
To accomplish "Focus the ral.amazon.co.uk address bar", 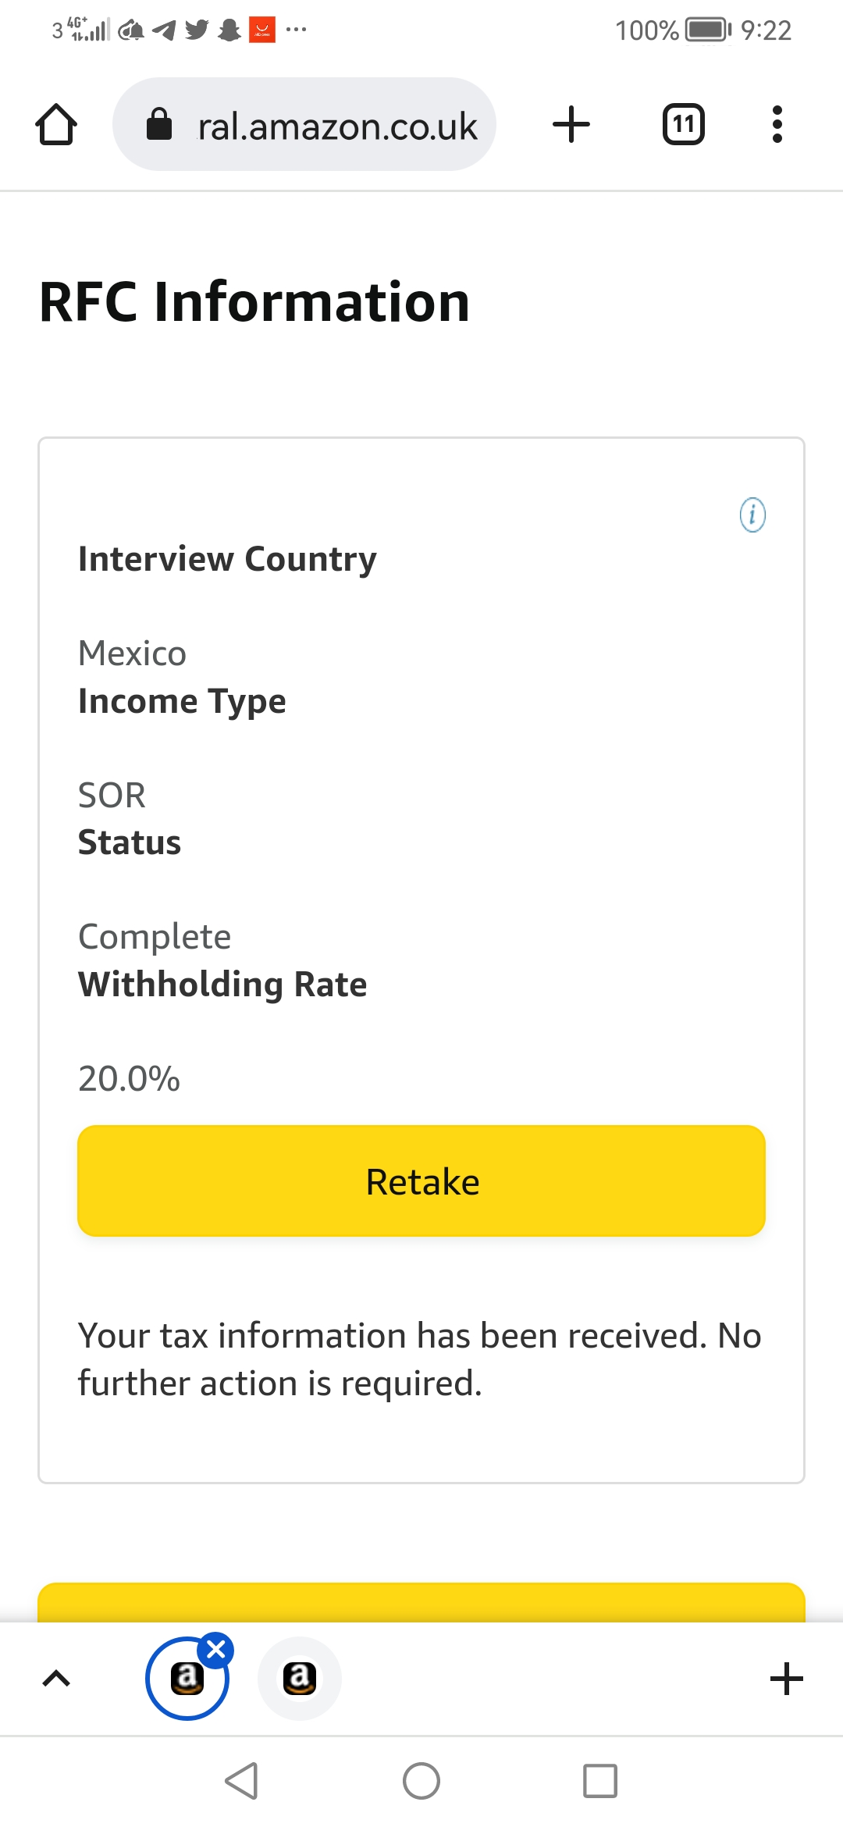I will (x=337, y=126).
